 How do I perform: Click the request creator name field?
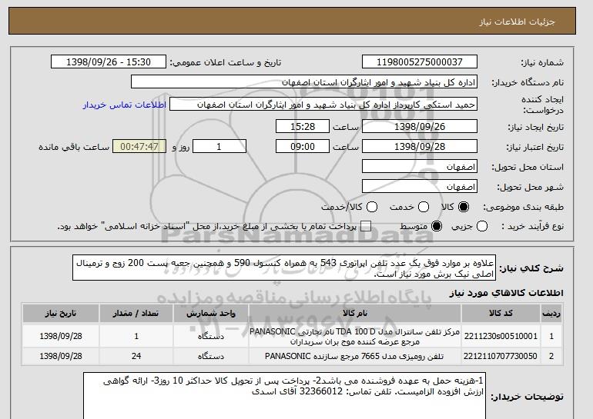pyautogui.click(x=323, y=105)
